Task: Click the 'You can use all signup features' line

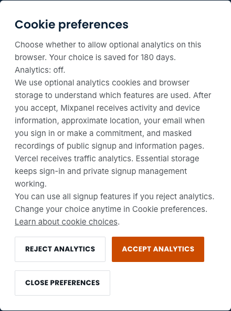Action: click(114, 197)
